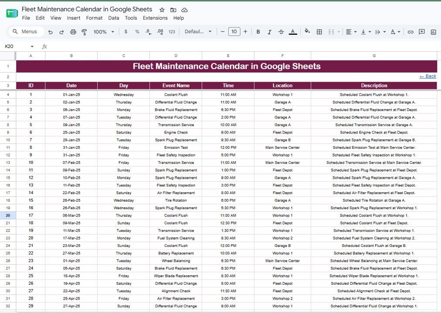Click the Description header cell
The image size is (441, 313).
pos(374,86)
